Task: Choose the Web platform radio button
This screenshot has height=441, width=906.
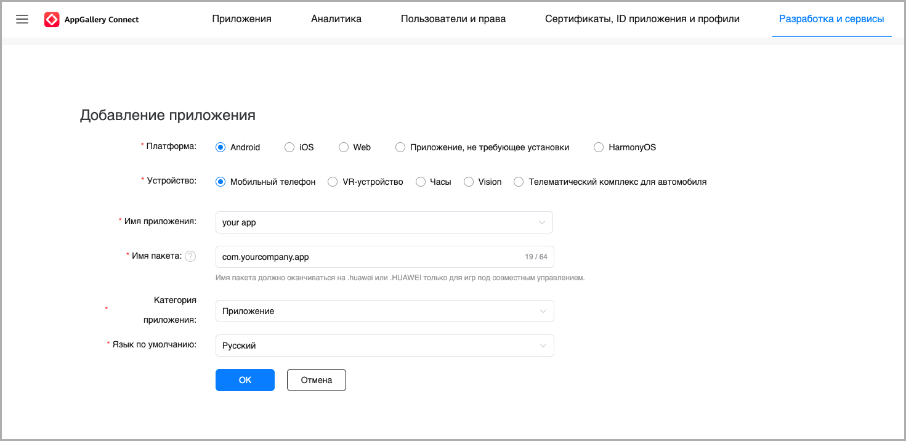Action: 344,147
